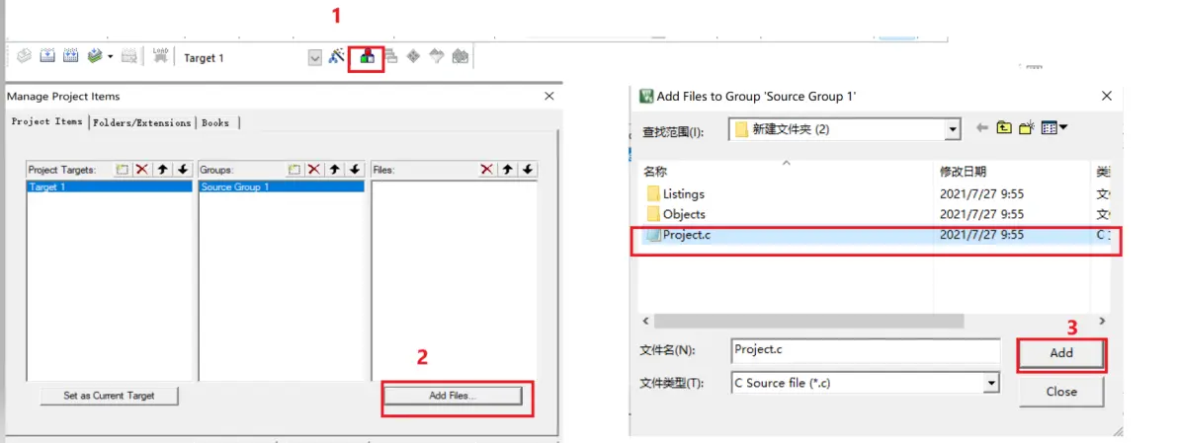This screenshot has height=443, width=1178.
Task: Click the Add button
Action: click(x=1061, y=353)
